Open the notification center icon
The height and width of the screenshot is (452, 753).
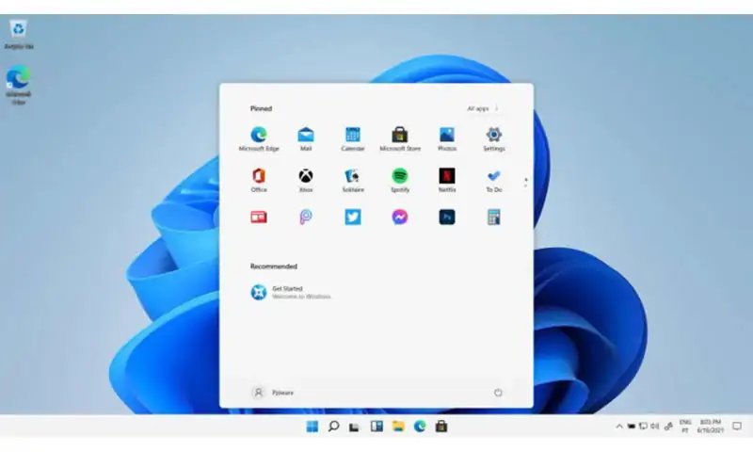[x=737, y=426]
